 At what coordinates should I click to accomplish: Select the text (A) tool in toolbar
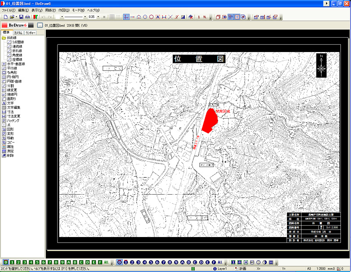coord(158,17)
